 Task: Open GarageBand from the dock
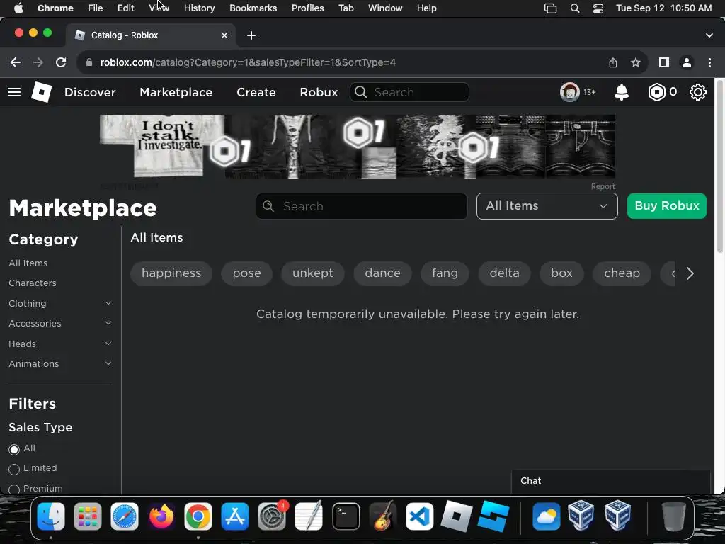point(383,516)
